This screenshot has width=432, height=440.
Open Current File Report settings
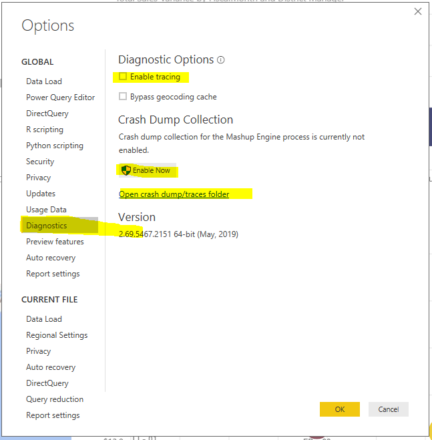pyautogui.click(x=53, y=415)
